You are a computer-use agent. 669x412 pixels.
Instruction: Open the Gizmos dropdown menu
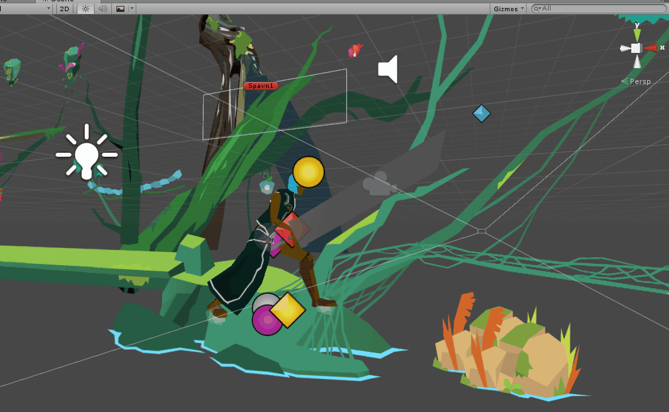tap(509, 9)
